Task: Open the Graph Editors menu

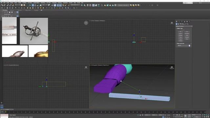Action: click(36, 3)
